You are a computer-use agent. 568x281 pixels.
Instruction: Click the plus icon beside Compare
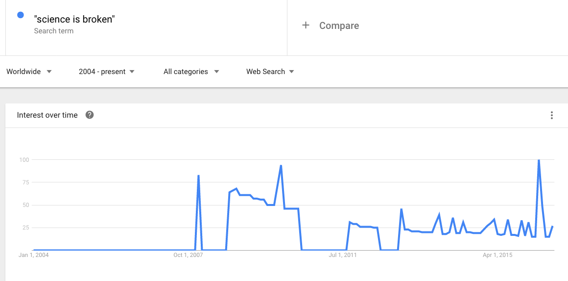[306, 26]
